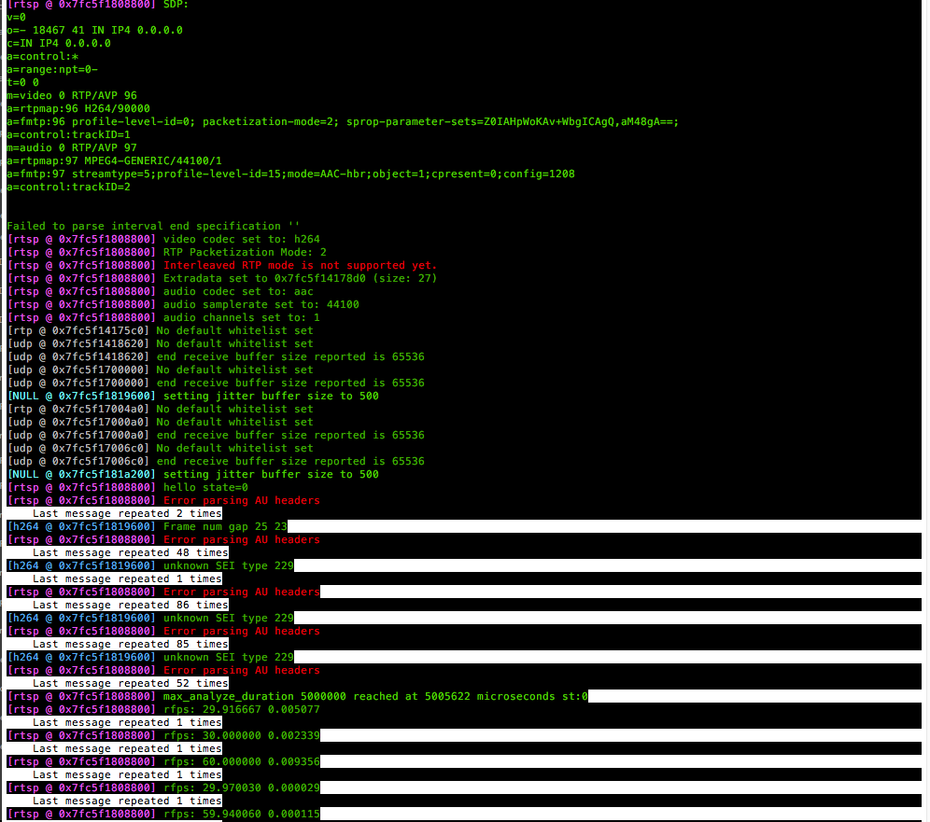Click '[udp @ 0x7fc5f17000a0] No default whitelist set'
The height and width of the screenshot is (822, 930).
161,422
